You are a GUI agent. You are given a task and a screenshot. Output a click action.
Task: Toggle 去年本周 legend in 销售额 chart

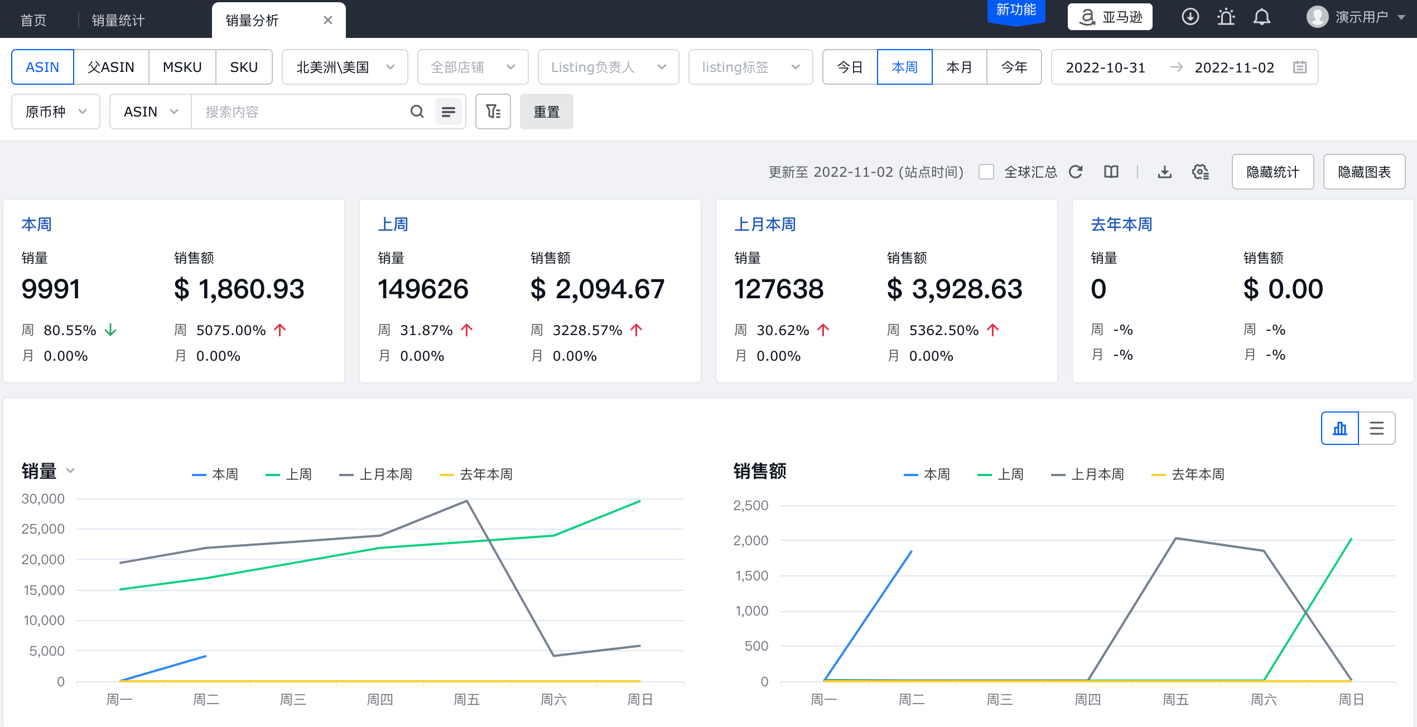1188,474
